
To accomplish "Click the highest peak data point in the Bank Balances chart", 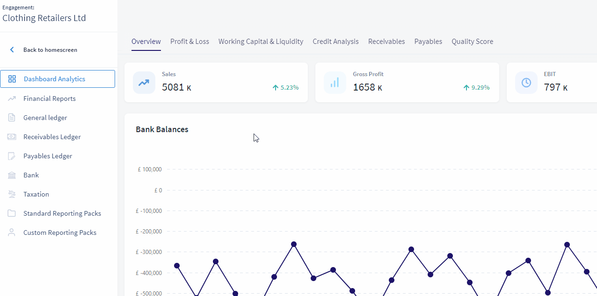I will coord(294,244).
